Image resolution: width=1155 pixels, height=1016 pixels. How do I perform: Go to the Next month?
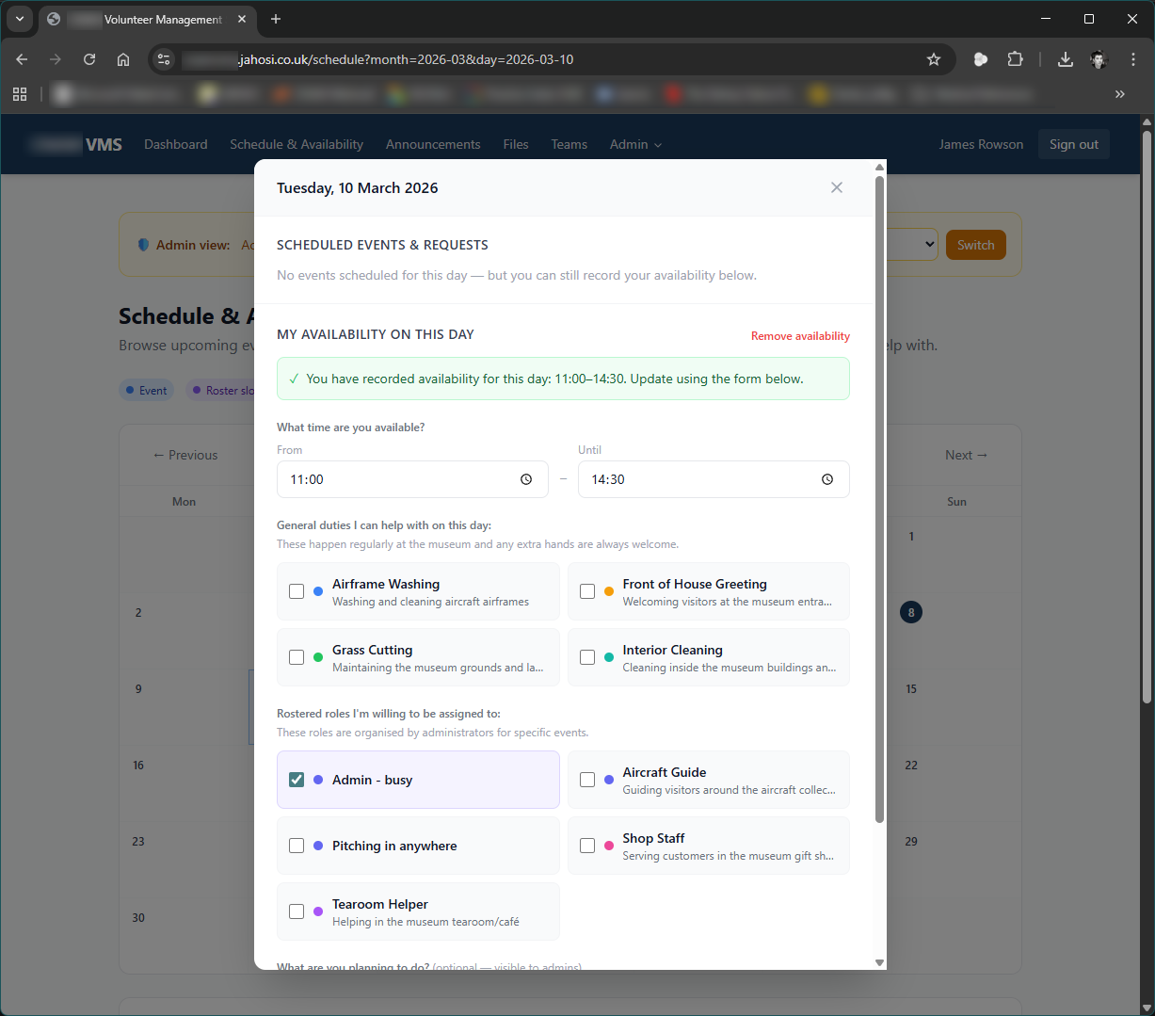[967, 455]
